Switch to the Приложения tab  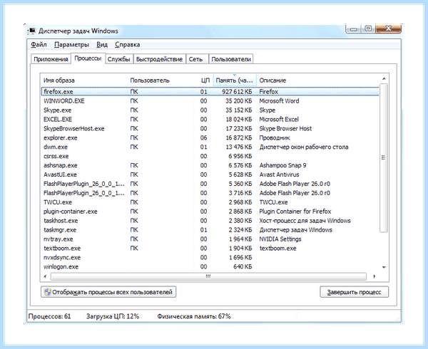51,59
